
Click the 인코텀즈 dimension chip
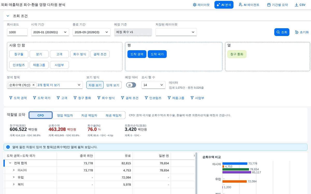(19, 65)
